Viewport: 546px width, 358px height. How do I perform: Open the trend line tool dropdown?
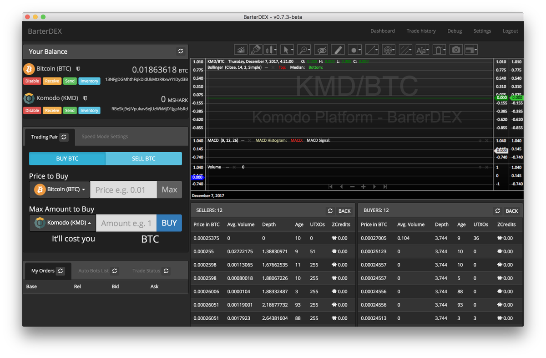pyautogui.click(x=371, y=50)
